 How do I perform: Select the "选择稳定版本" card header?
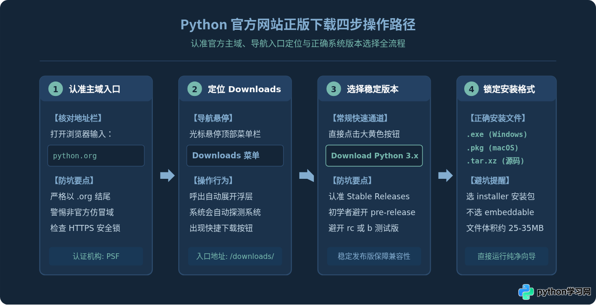pyautogui.click(x=374, y=89)
